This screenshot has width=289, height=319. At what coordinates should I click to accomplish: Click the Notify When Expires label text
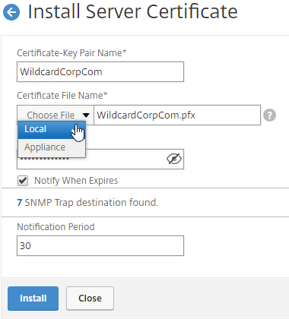coord(76,181)
